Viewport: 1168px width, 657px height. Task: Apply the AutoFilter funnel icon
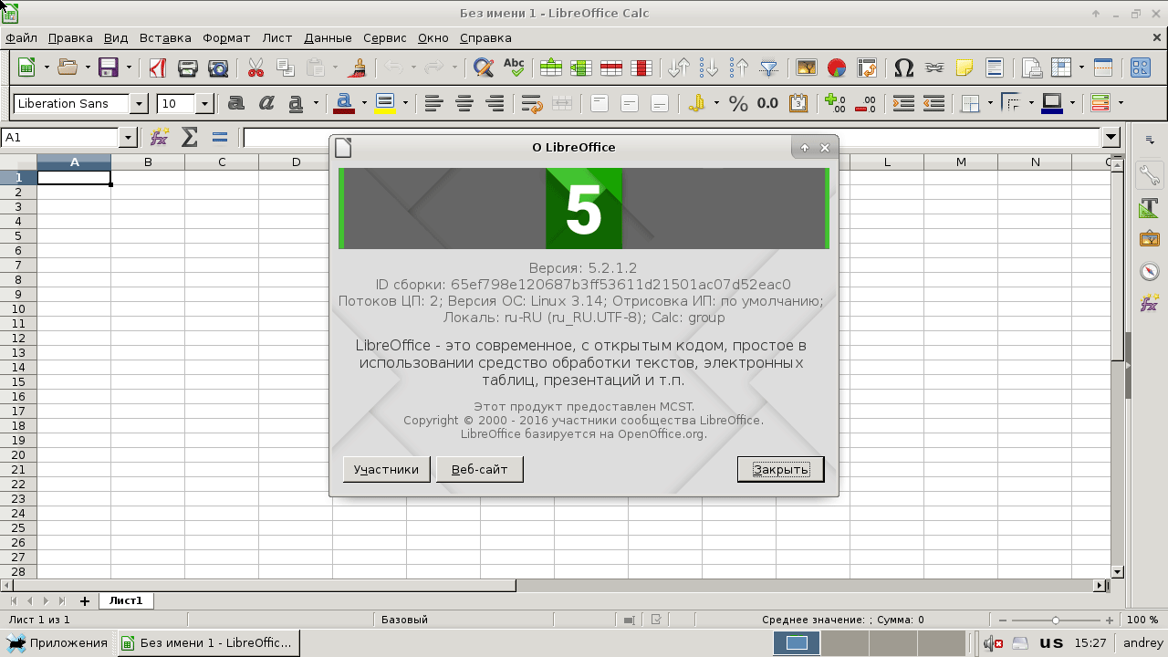(769, 68)
